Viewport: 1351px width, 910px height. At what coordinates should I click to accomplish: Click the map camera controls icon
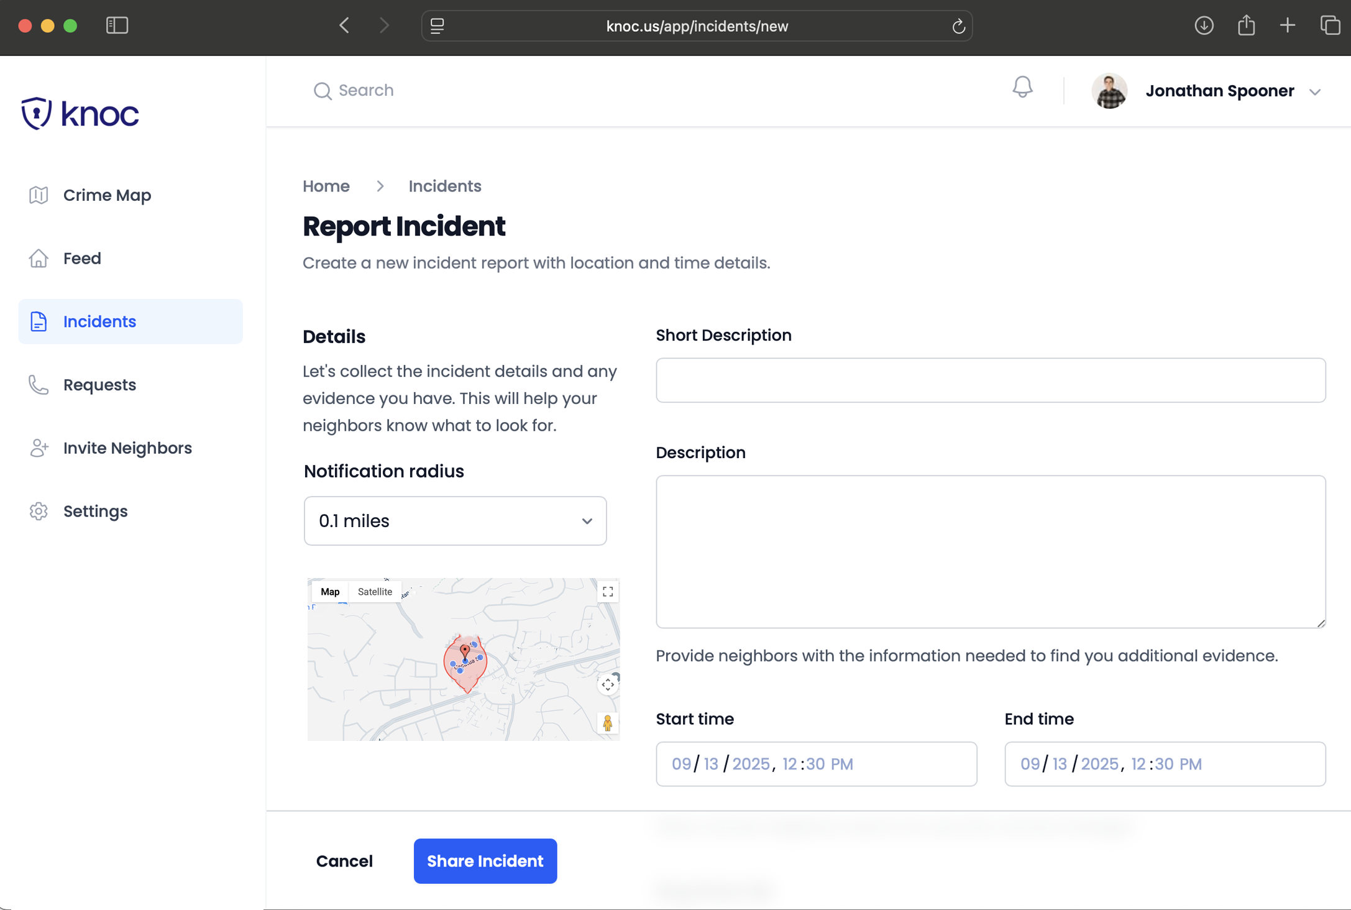click(607, 684)
